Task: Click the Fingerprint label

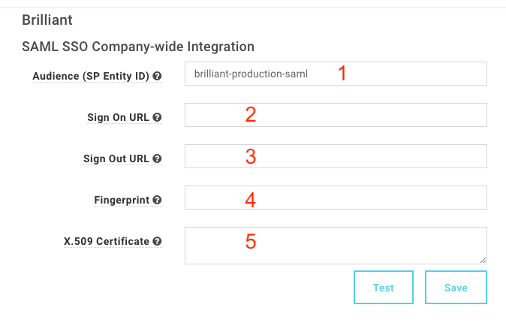Action: click(x=122, y=200)
